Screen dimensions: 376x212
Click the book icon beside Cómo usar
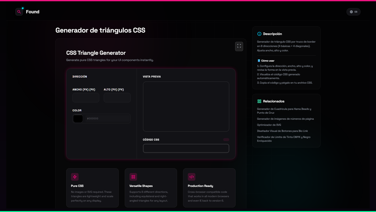coord(259,61)
